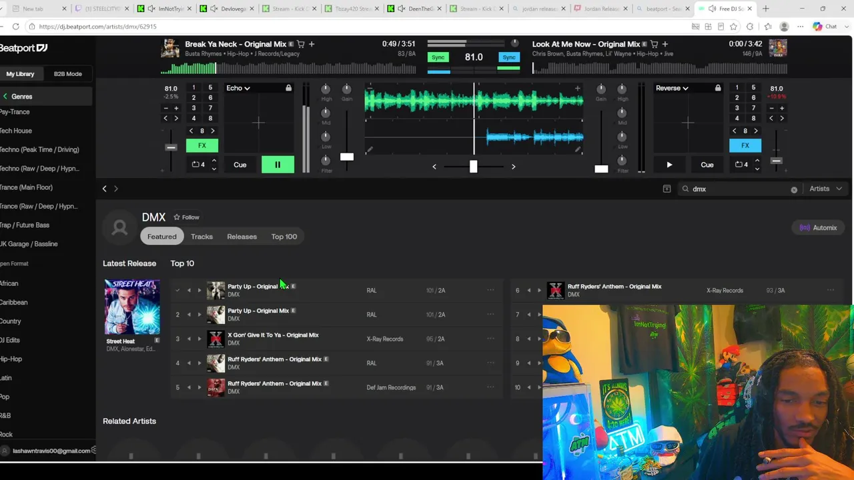Image resolution: width=854 pixels, height=480 pixels.
Task: Click the right deck Cue button
Action: [x=707, y=165]
